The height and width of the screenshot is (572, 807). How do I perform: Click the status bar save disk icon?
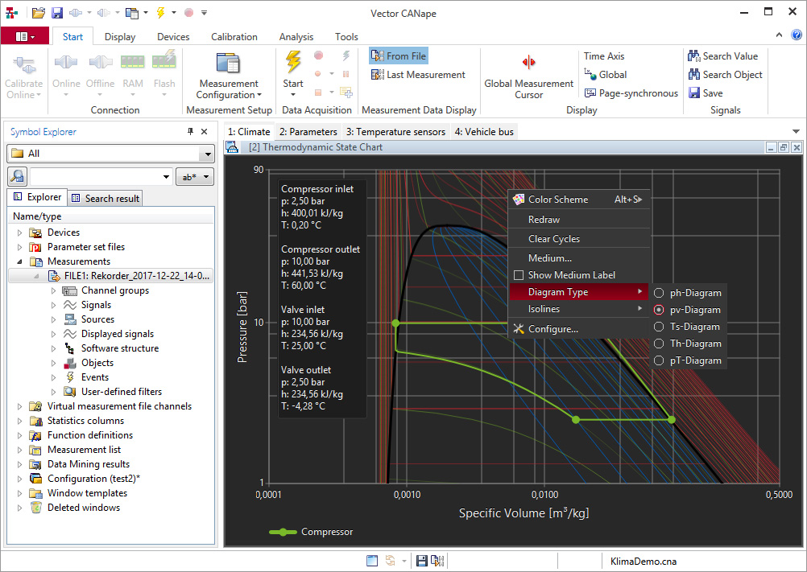pos(421,561)
